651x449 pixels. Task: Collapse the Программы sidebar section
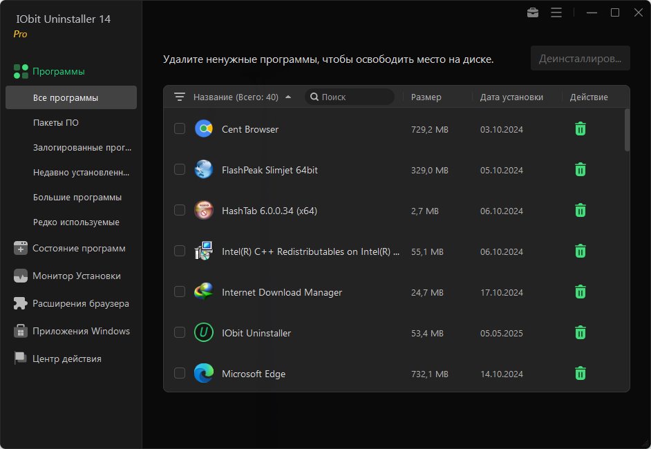(59, 71)
